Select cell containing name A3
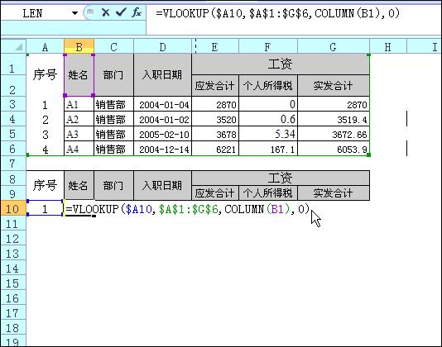Viewport: 442px width, 347px height. [x=79, y=134]
